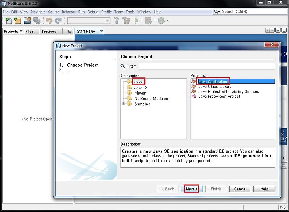The image size is (289, 212).
Task: Click the Help button in dialog
Action: 264,189
